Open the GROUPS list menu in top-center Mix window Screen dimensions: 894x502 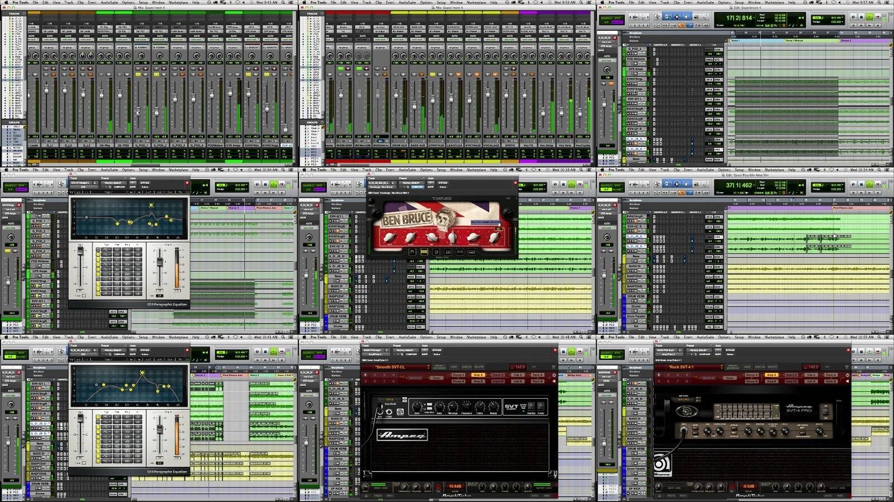pos(322,122)
